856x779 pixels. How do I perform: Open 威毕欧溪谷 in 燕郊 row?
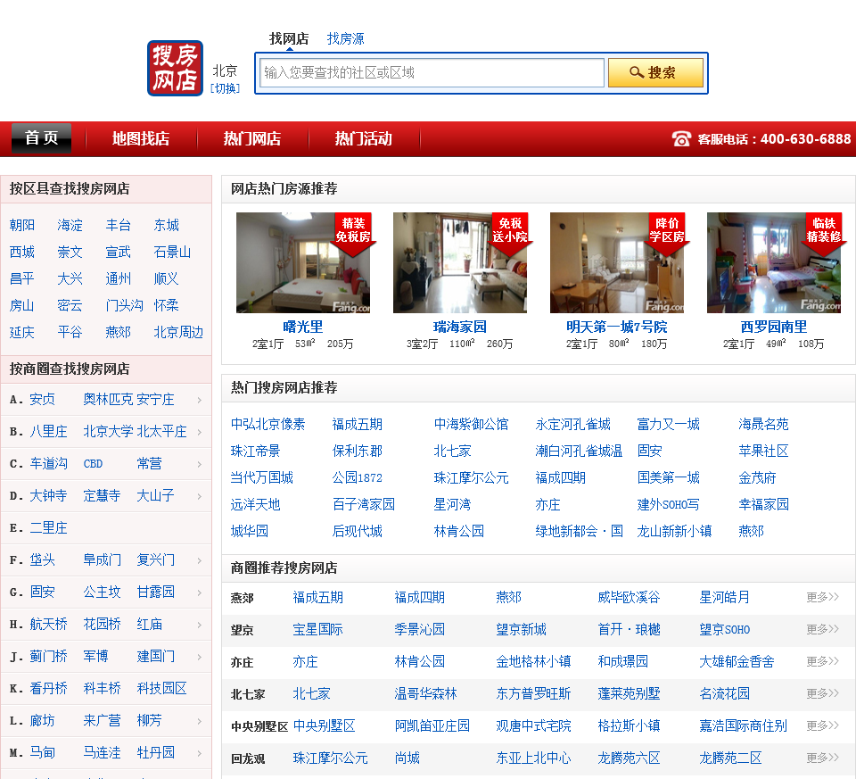coord(629,597)
